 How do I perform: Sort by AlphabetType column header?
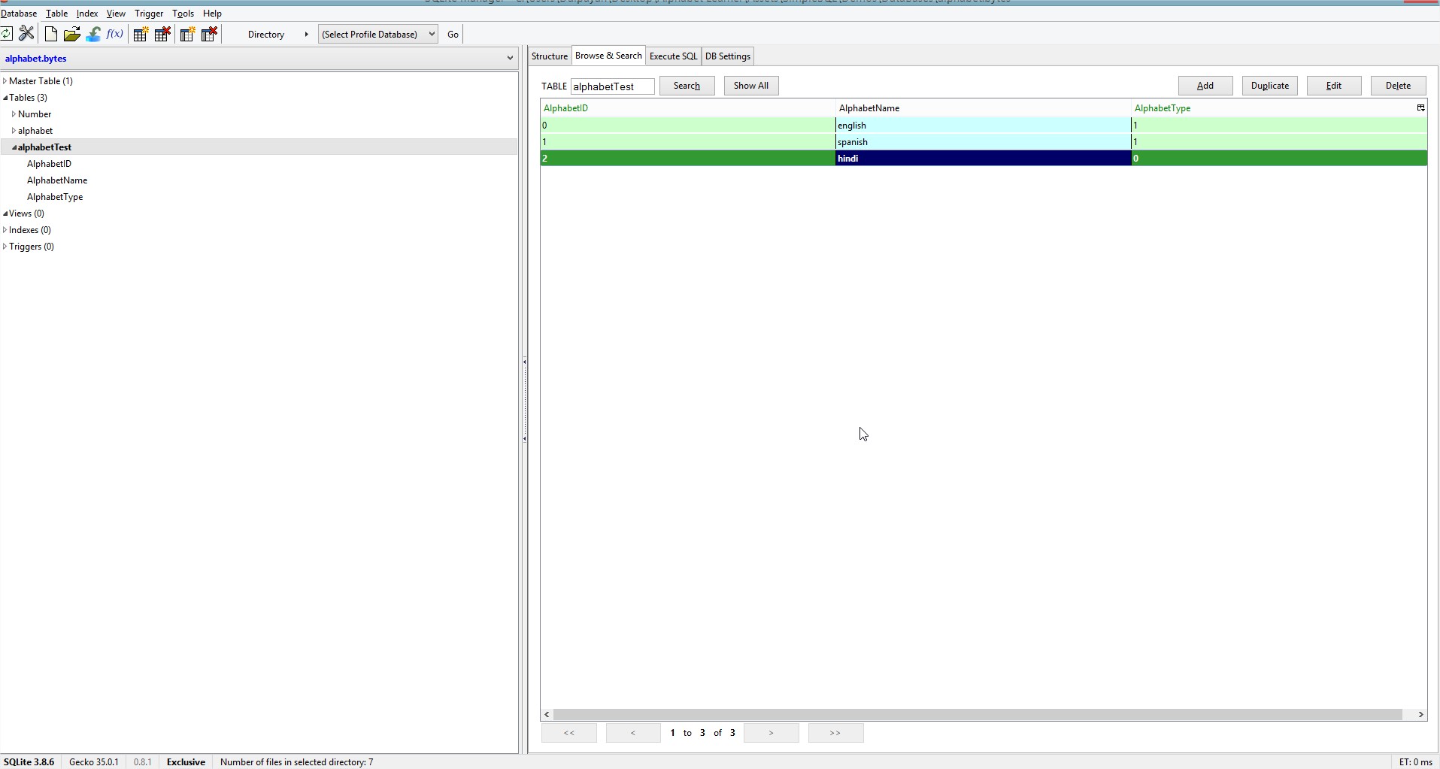pos(1273,108)
